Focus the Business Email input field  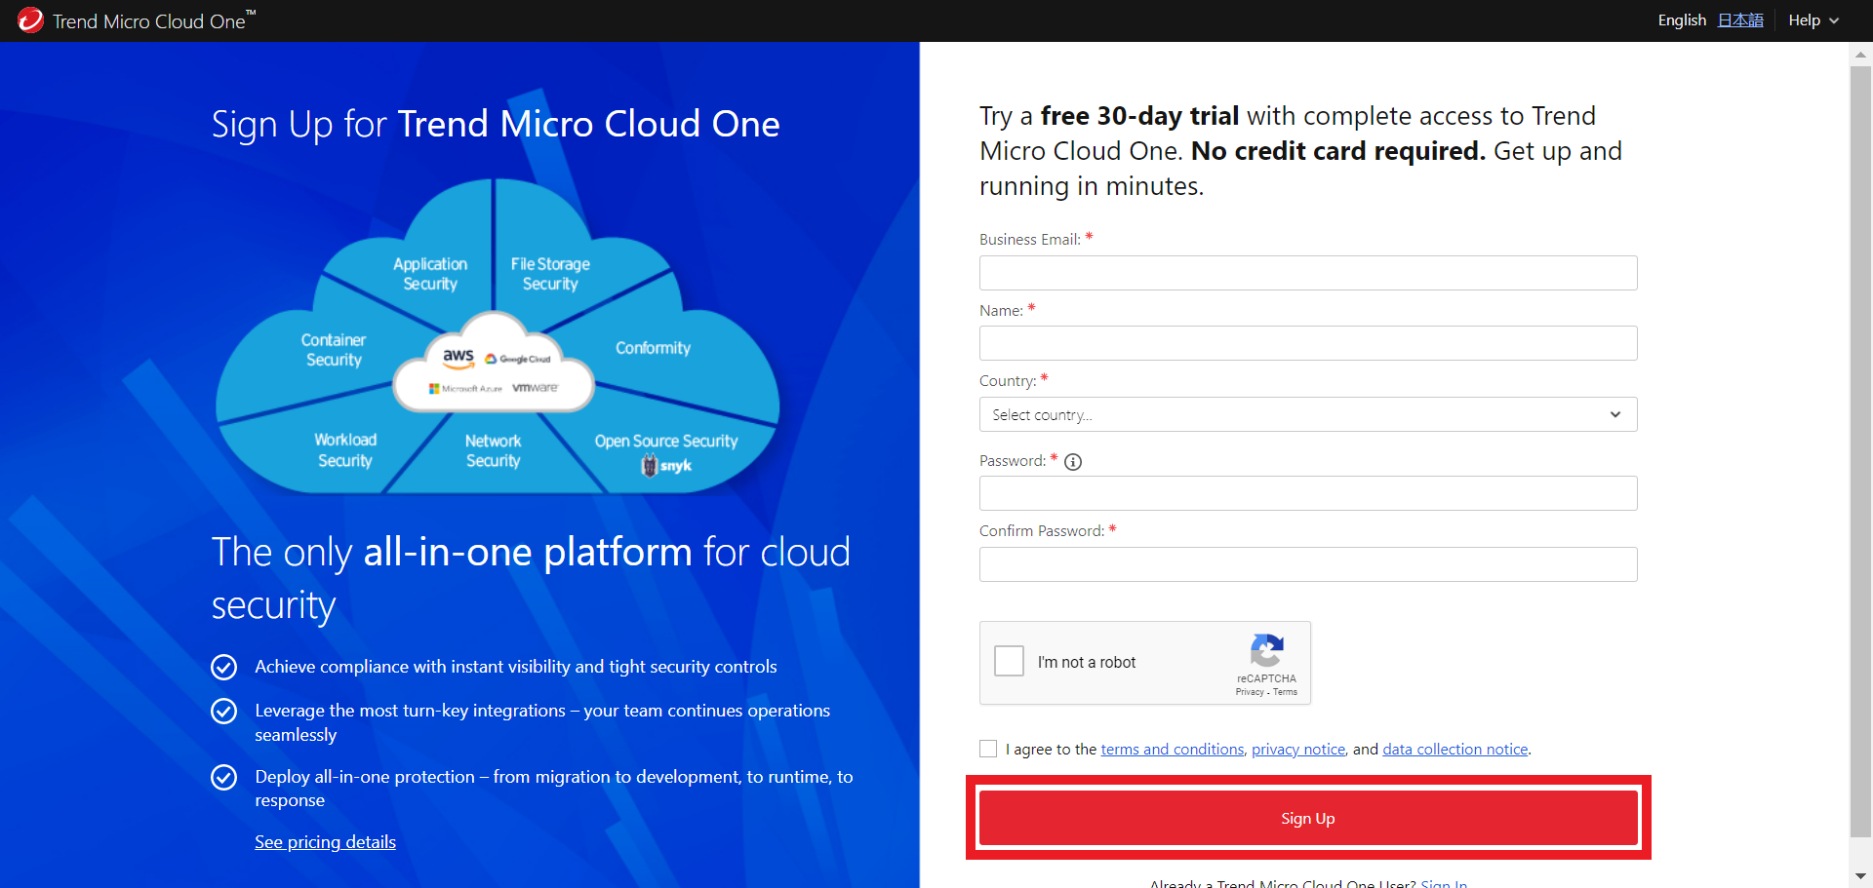[1308, 273]
